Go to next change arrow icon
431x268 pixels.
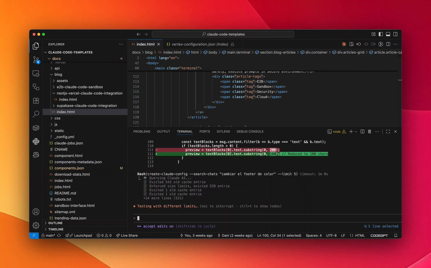[x=374, y=44]
